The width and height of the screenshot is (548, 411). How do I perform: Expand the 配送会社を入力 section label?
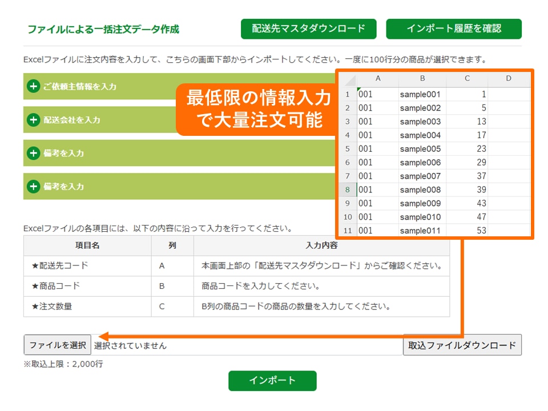click(72, 120)
